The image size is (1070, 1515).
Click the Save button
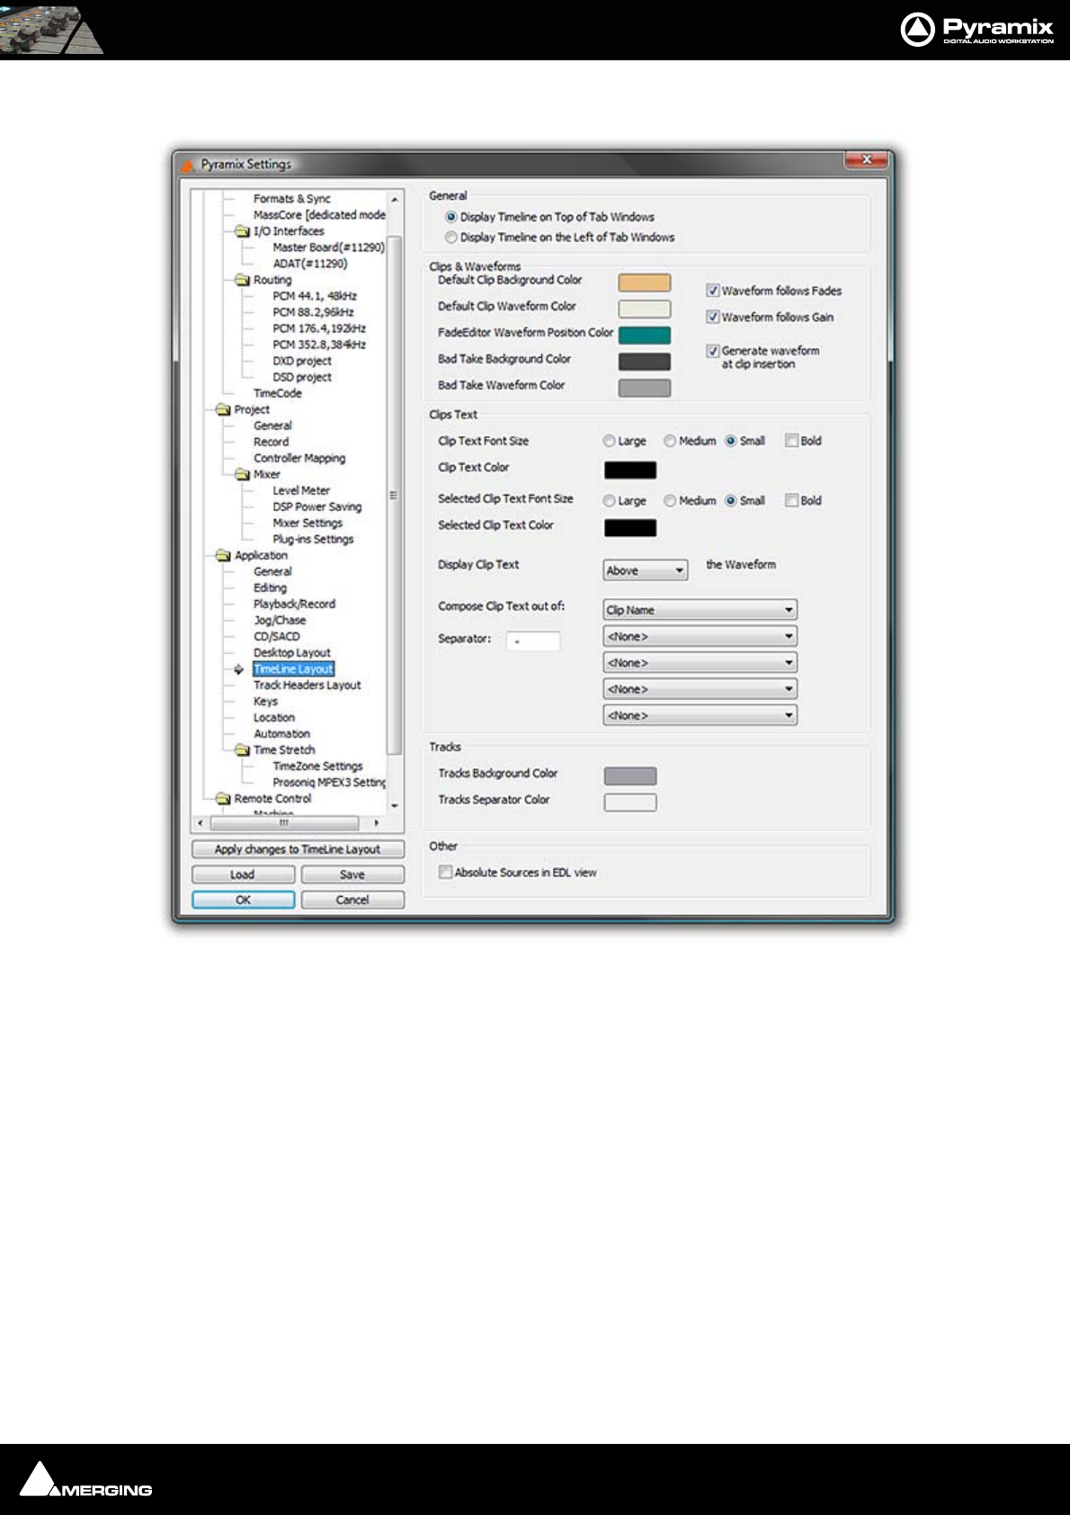pyautogui.click(x=352, y=874)
